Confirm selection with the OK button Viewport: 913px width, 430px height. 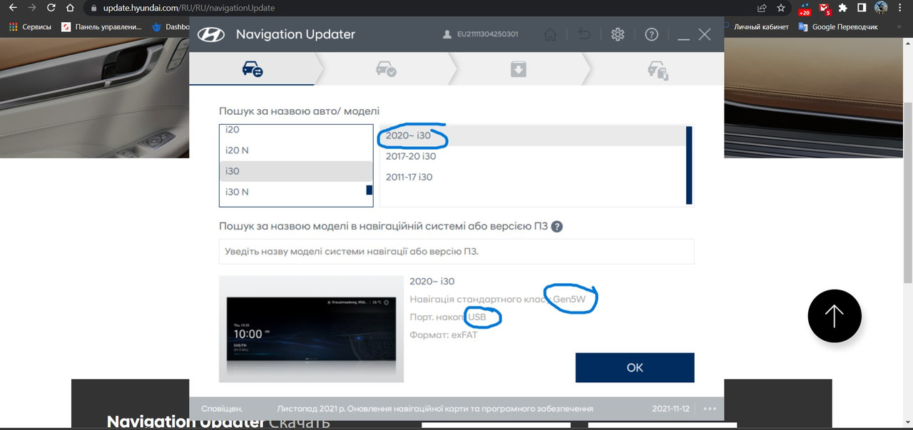(x=635, y=367)
